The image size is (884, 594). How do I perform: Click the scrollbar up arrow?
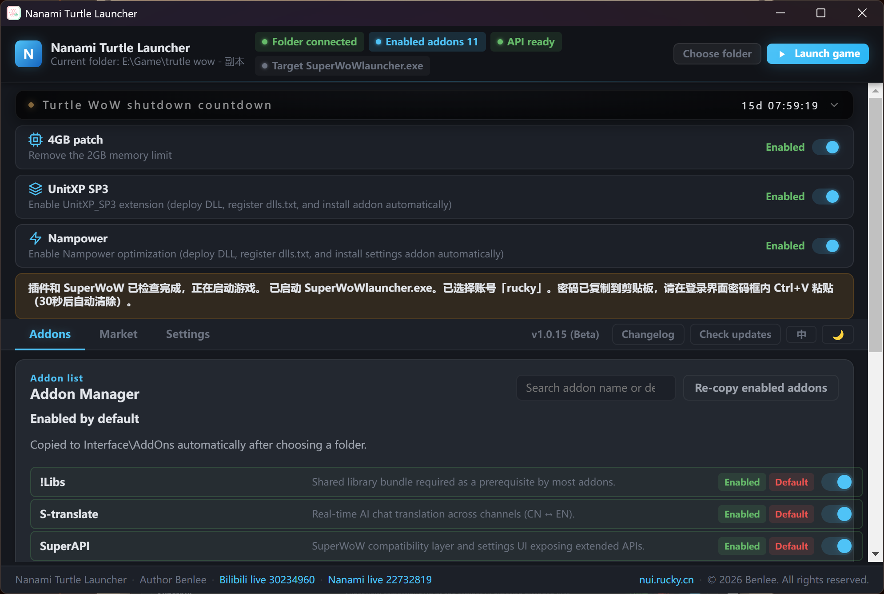(x=876, y=91)
